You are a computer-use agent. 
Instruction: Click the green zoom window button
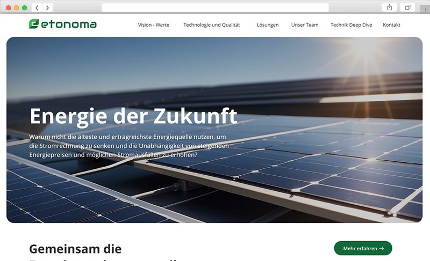pos(24,8)
